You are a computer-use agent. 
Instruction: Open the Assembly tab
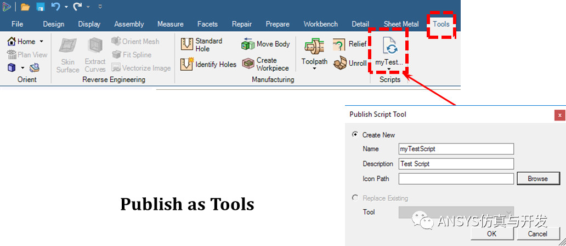[x=129, y=24]
